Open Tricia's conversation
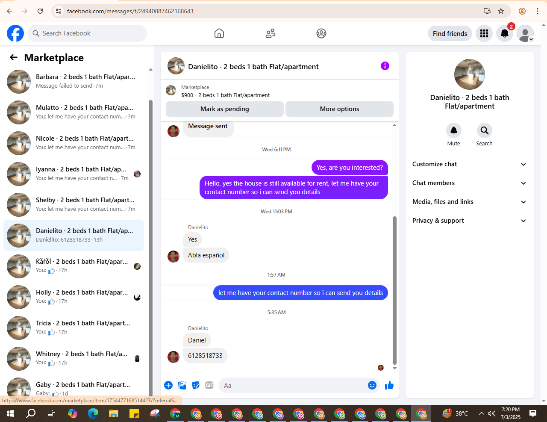Image resolution: width=547 pixels, height=422 pixels. (74, 328)
